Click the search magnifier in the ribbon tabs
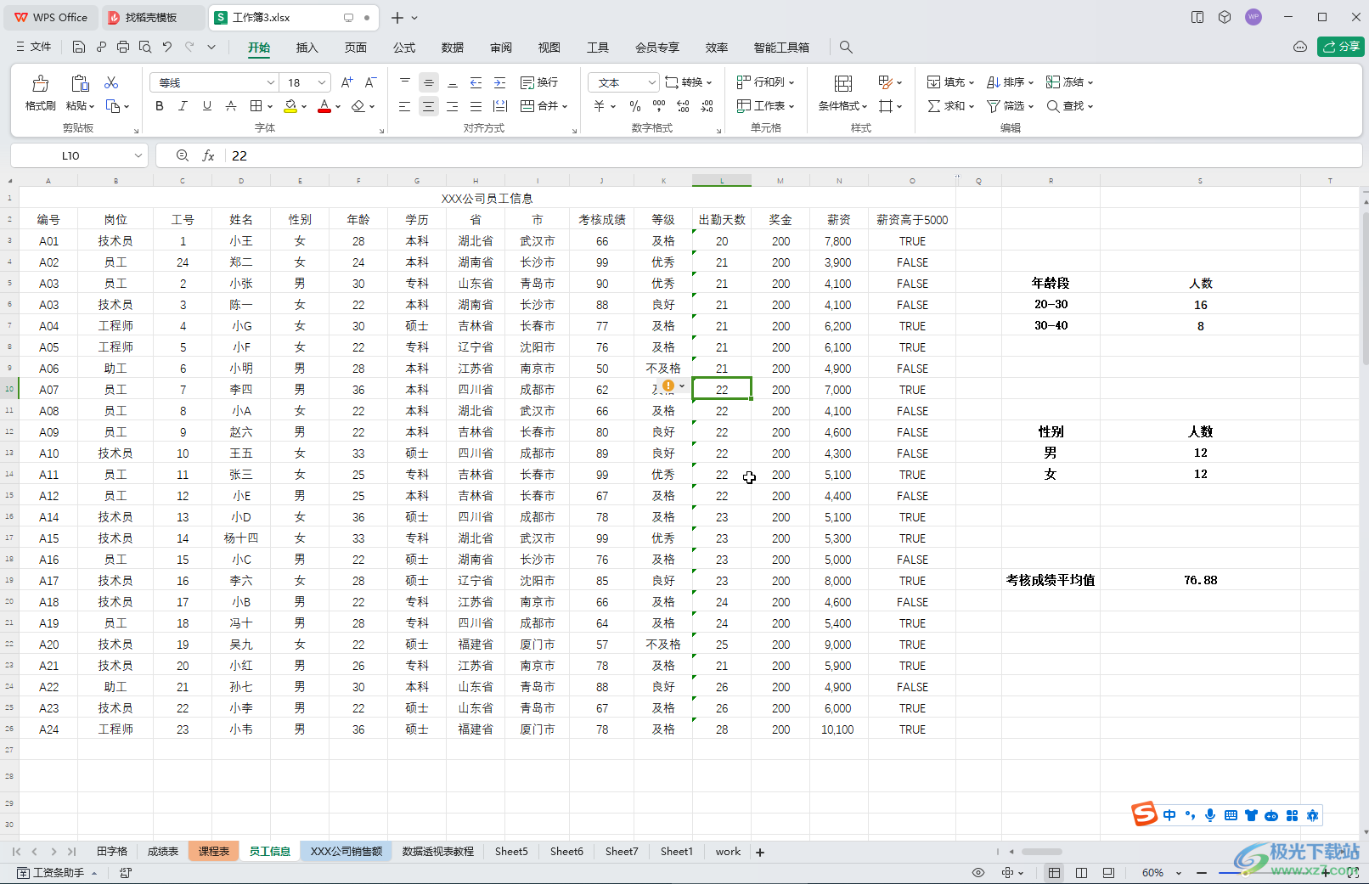 coord(846,48)
